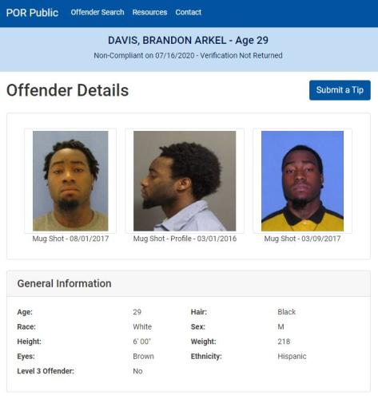Open the Offender Search menu item

point(97,12)
